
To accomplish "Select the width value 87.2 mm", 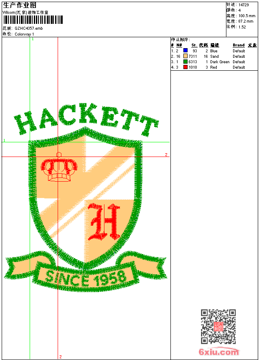I will (246, 21).
